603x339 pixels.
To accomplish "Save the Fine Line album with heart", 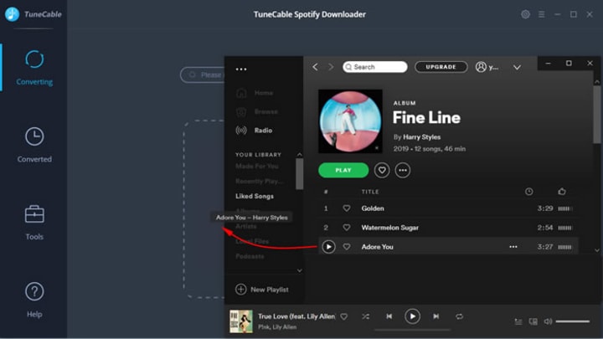I will pyautogui.click(x=382, y=170).
